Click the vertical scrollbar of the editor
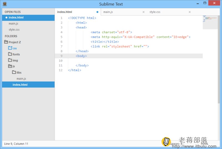 (x=219, y=59)
